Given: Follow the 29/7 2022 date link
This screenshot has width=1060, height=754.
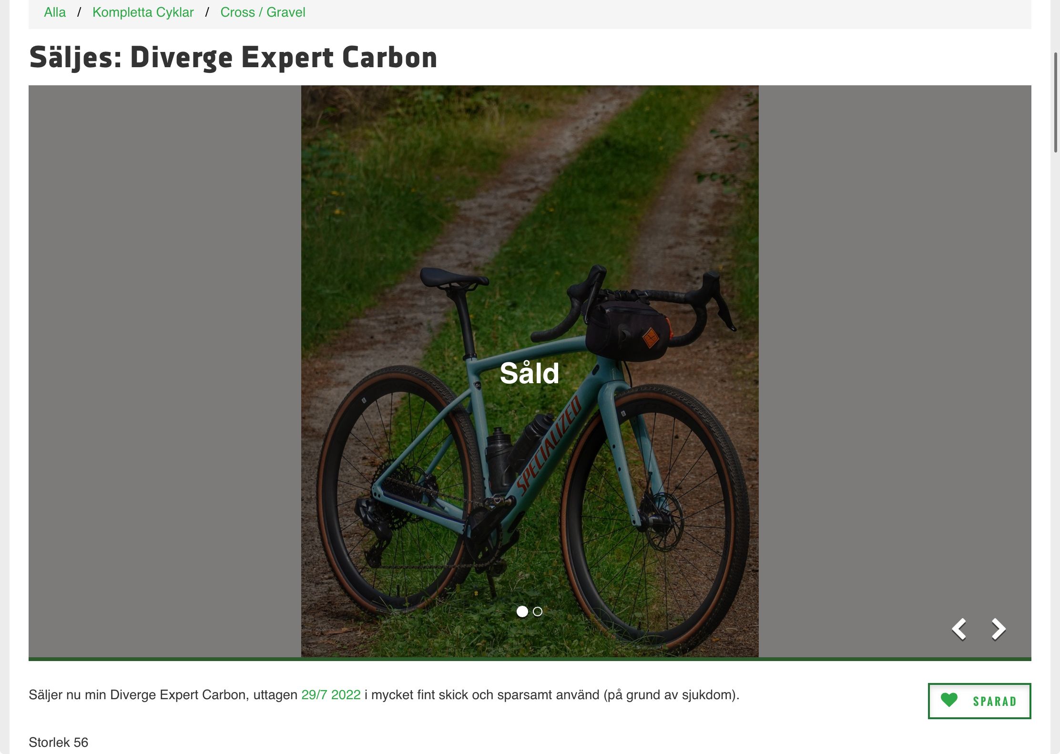Looking at the screenshot, I should pos(331,695).
